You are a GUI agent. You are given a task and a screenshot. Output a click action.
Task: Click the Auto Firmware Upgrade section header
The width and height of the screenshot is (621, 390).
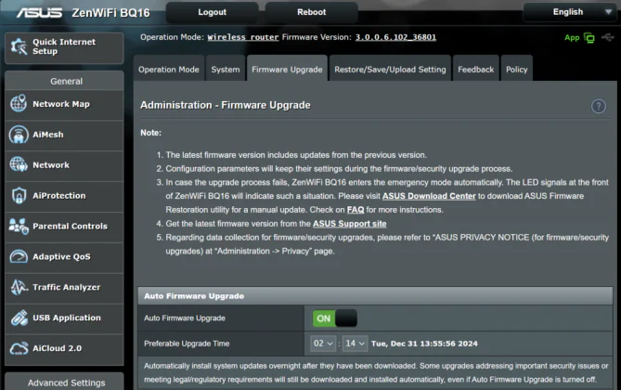pyautogui.click(x=375, y=296)
